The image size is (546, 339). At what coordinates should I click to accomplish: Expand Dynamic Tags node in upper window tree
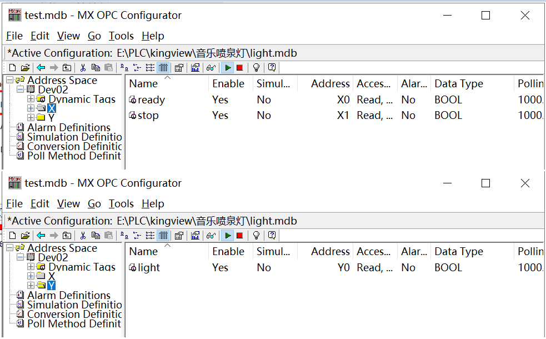point(31,98)
